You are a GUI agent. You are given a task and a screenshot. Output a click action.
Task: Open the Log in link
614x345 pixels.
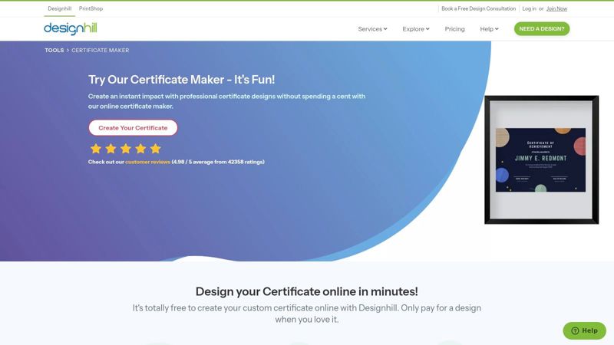529,8
